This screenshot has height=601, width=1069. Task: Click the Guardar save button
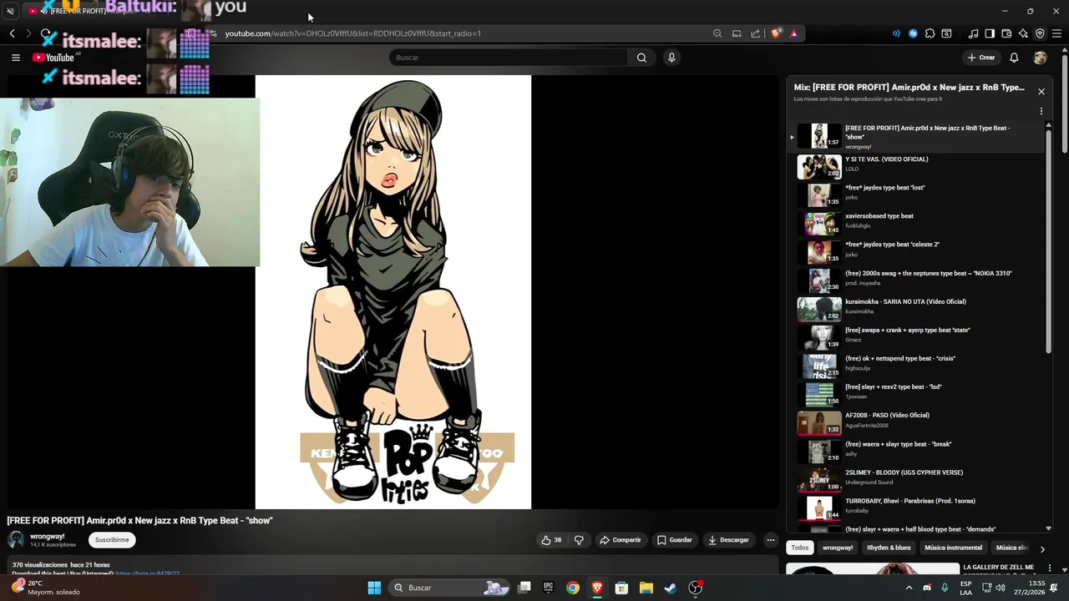675,540
